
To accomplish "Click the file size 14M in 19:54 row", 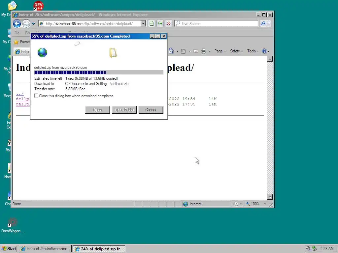I will [213, 99].
